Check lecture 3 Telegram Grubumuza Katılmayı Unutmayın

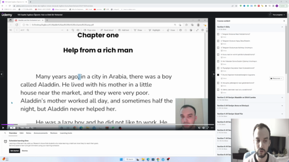(x=218, y=48)
